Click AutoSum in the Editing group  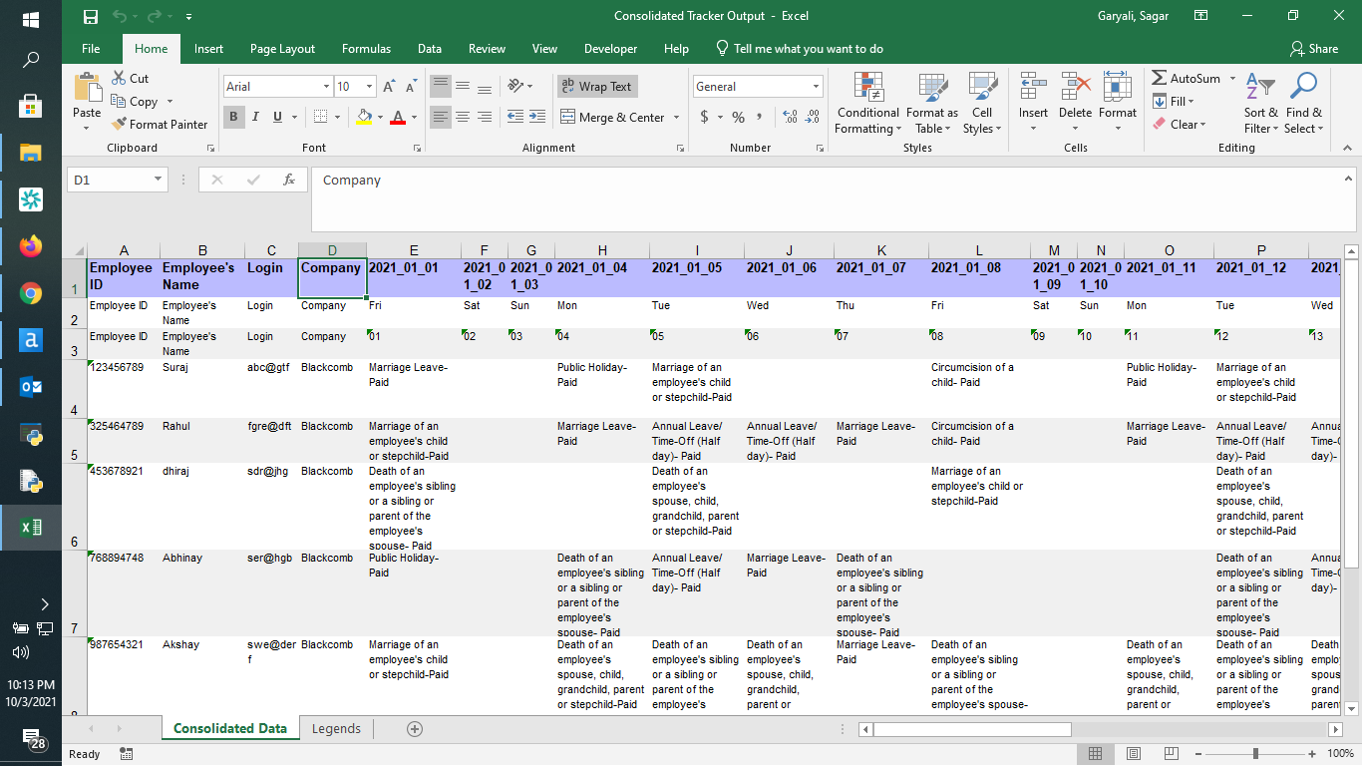[x=1191, y=78]
